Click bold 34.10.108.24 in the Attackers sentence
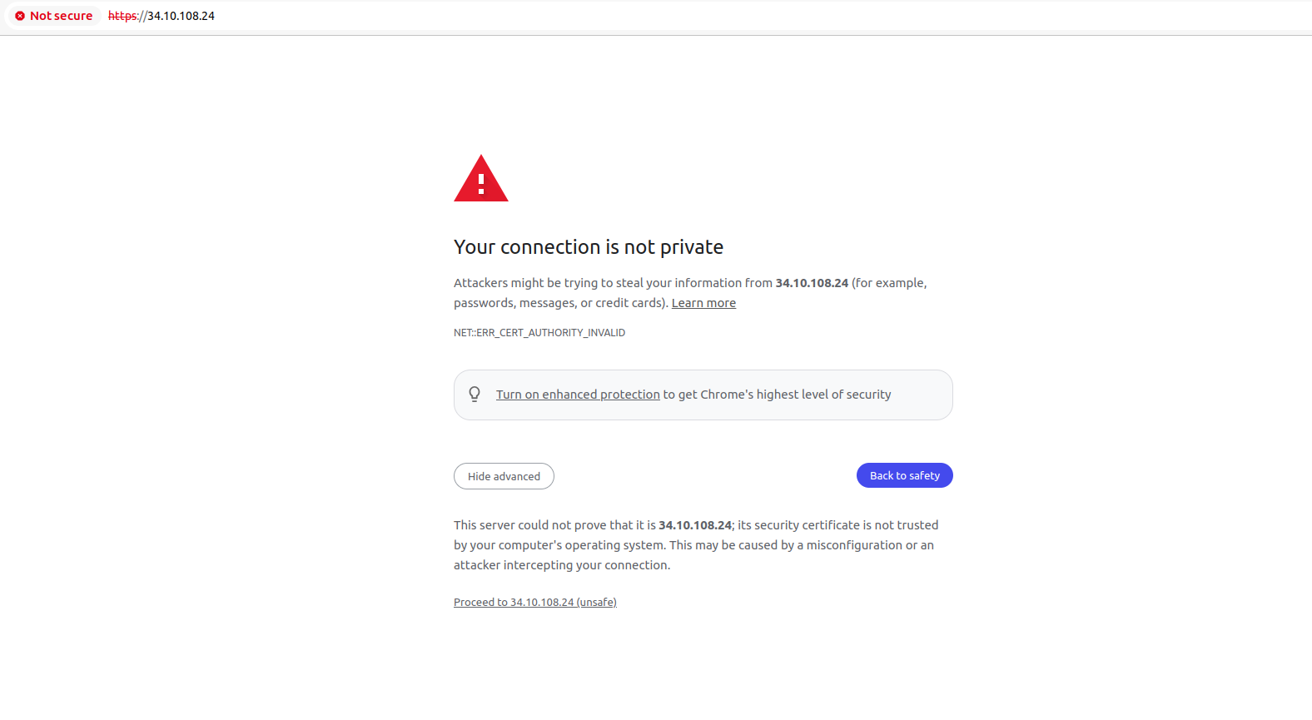Image resolution: width=1312 pixels, height=720 pixels. pyautogui.click(x=812, y=283)
